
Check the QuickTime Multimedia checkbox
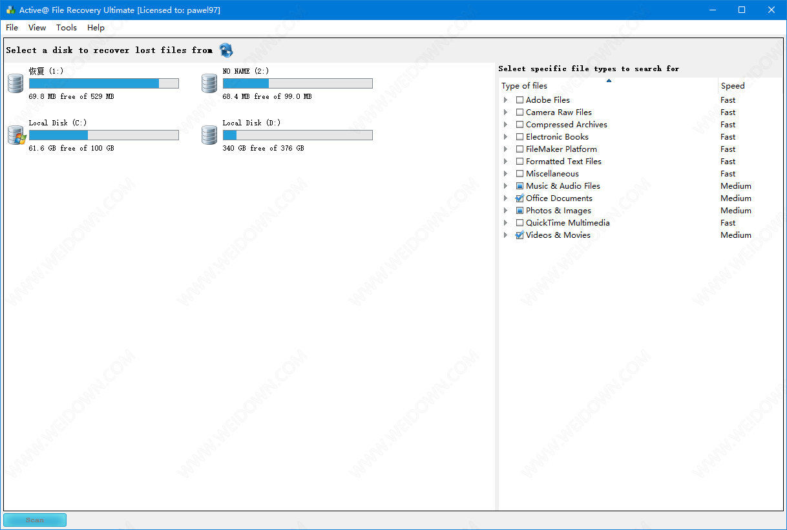point(519,223)
